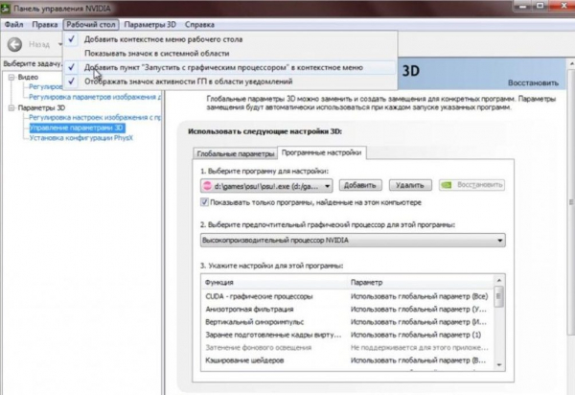Image resolution: width=575 pixels, height=395 pixels.
Task: Click settings list scroll-up arrow
Action: point(499,281)
